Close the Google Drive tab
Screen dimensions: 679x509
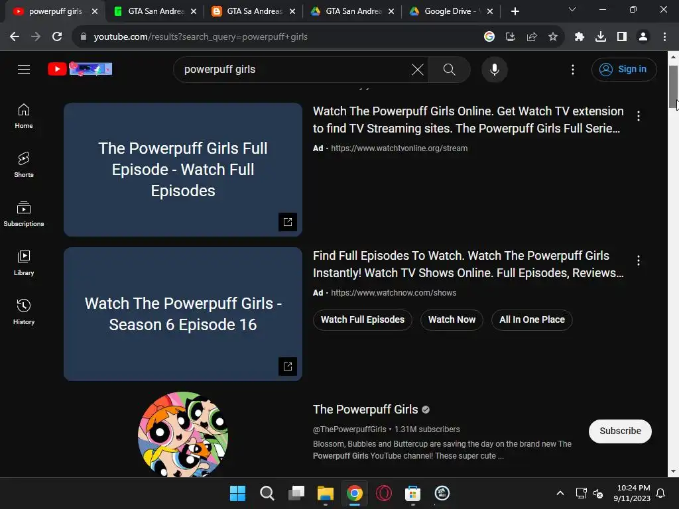490,11
